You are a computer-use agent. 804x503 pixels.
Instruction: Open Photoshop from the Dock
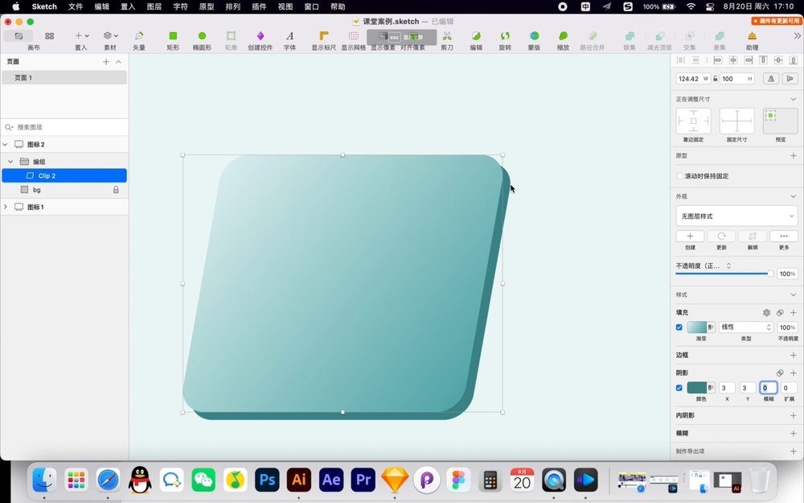click(x=267, y=480)
